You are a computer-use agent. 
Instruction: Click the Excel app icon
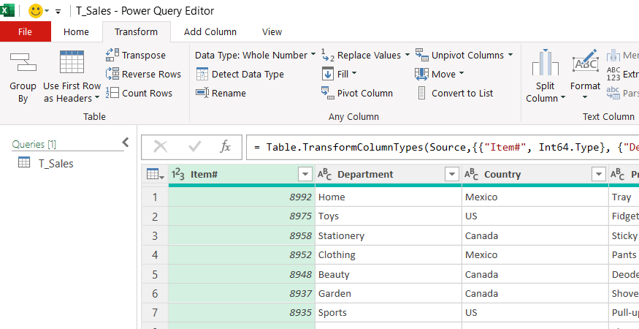tap(7, 10)
